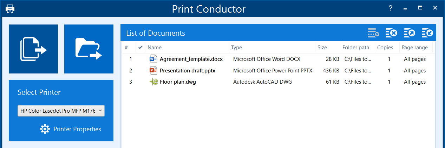Click the import list icon (inward arrow)
The image size is (445, 148).
pos(427,33)
